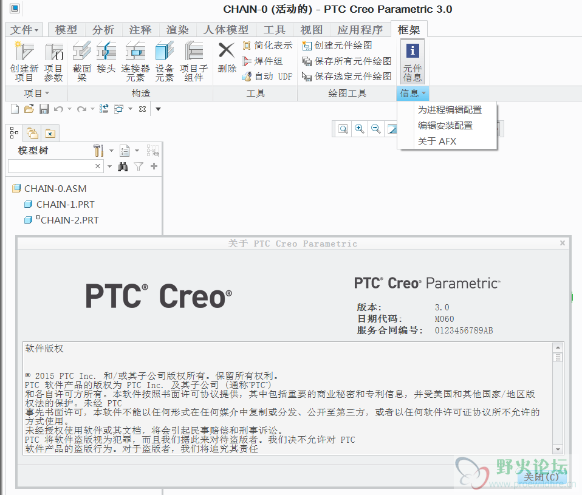Click the close window icon in quick toolbar
The image size is (582, 495).
[x=143, y=109]
